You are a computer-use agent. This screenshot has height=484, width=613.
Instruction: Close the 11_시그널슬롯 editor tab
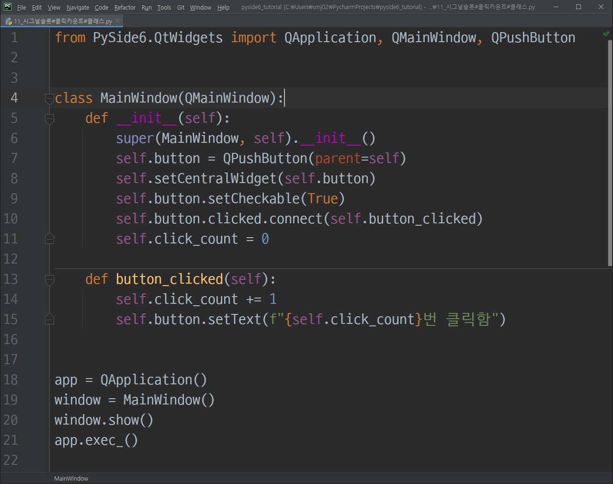(118, 21)
